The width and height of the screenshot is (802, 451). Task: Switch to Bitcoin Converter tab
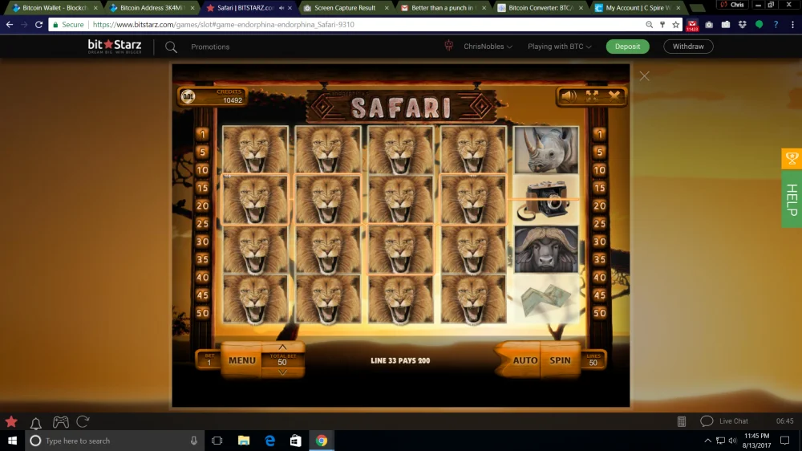click(x=540, y=8)
